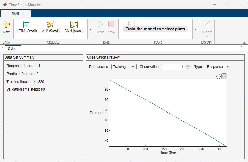The image size is (248, 162).
Task: Click 'Train the model to select plots'
Action: [155, 29]
